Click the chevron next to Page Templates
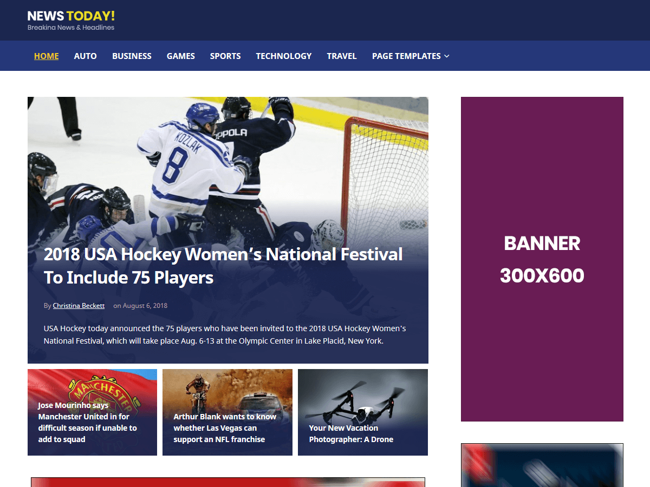 point(446,56)
